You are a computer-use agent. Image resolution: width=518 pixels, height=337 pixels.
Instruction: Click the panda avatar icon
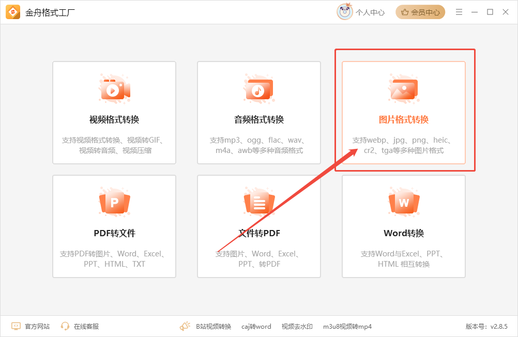coord(345,12)
